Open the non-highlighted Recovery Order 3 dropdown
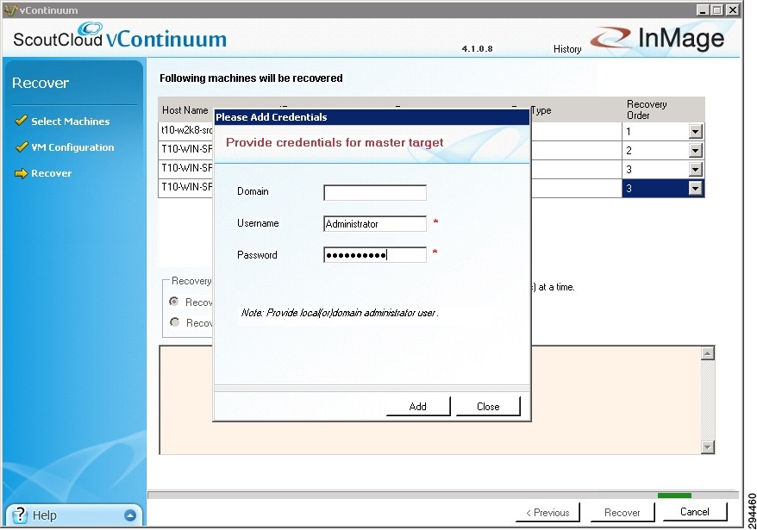The height and width of the screenshot is (530, 757). click(x=695, y=170)
